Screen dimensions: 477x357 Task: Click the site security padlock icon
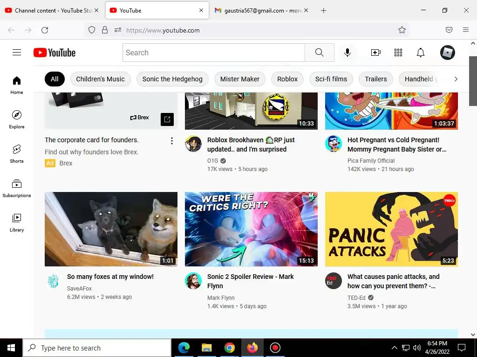pos(105,30)
